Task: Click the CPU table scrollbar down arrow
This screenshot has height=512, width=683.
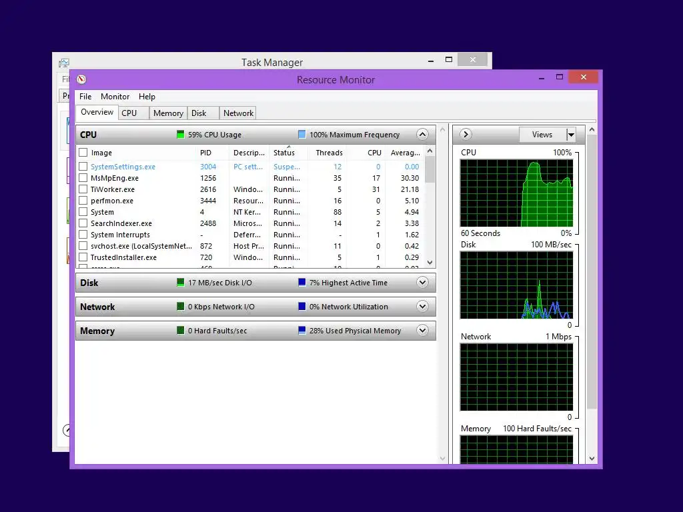Action: click(430, 262)
